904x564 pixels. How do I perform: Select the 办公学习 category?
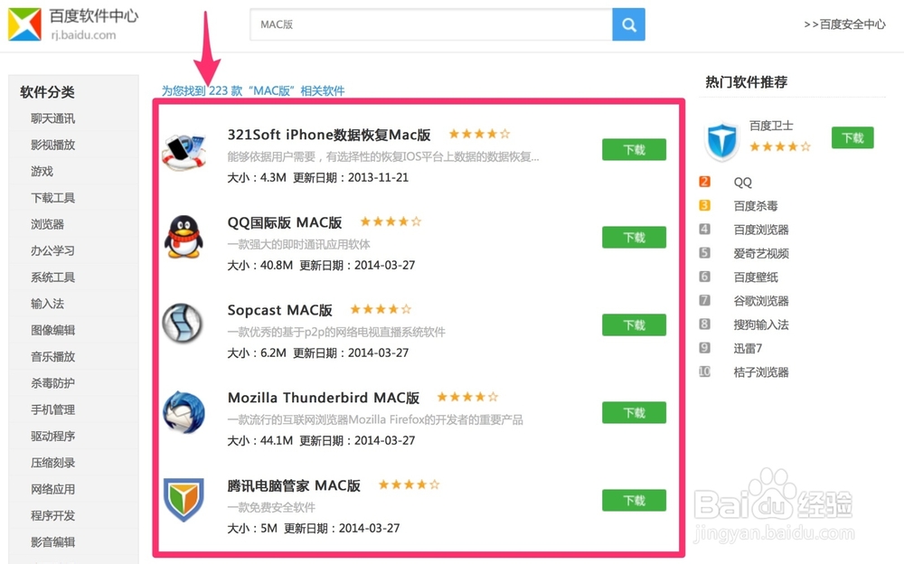pos(53,251)
